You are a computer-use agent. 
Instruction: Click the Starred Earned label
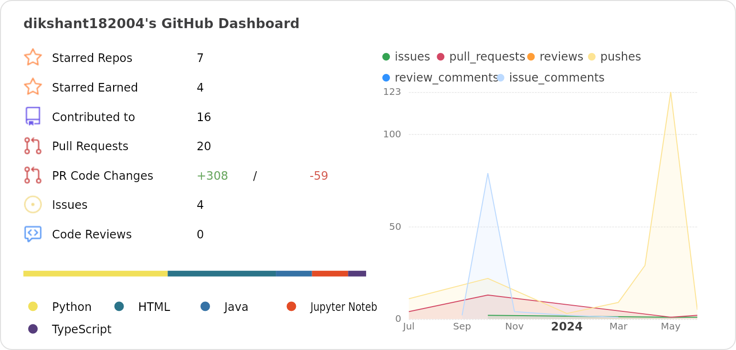tap(95, 88)
